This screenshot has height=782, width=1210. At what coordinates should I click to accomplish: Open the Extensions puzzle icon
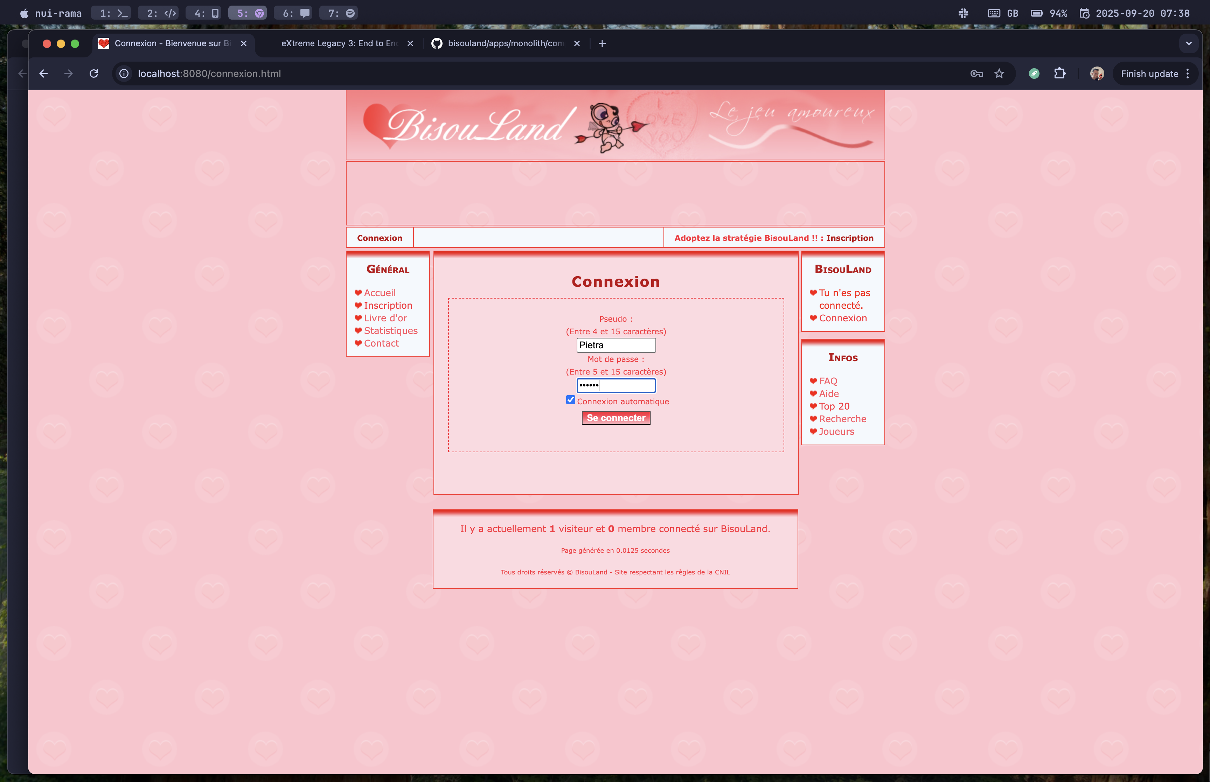(1060, 74)
